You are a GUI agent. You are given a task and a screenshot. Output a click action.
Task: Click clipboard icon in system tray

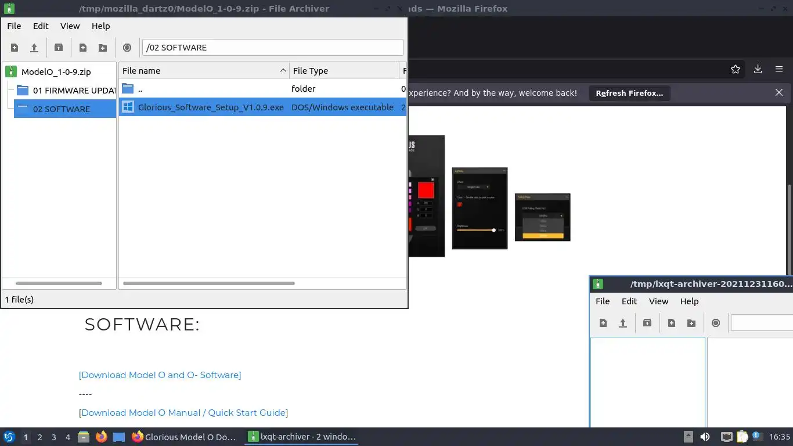[742, 437]
